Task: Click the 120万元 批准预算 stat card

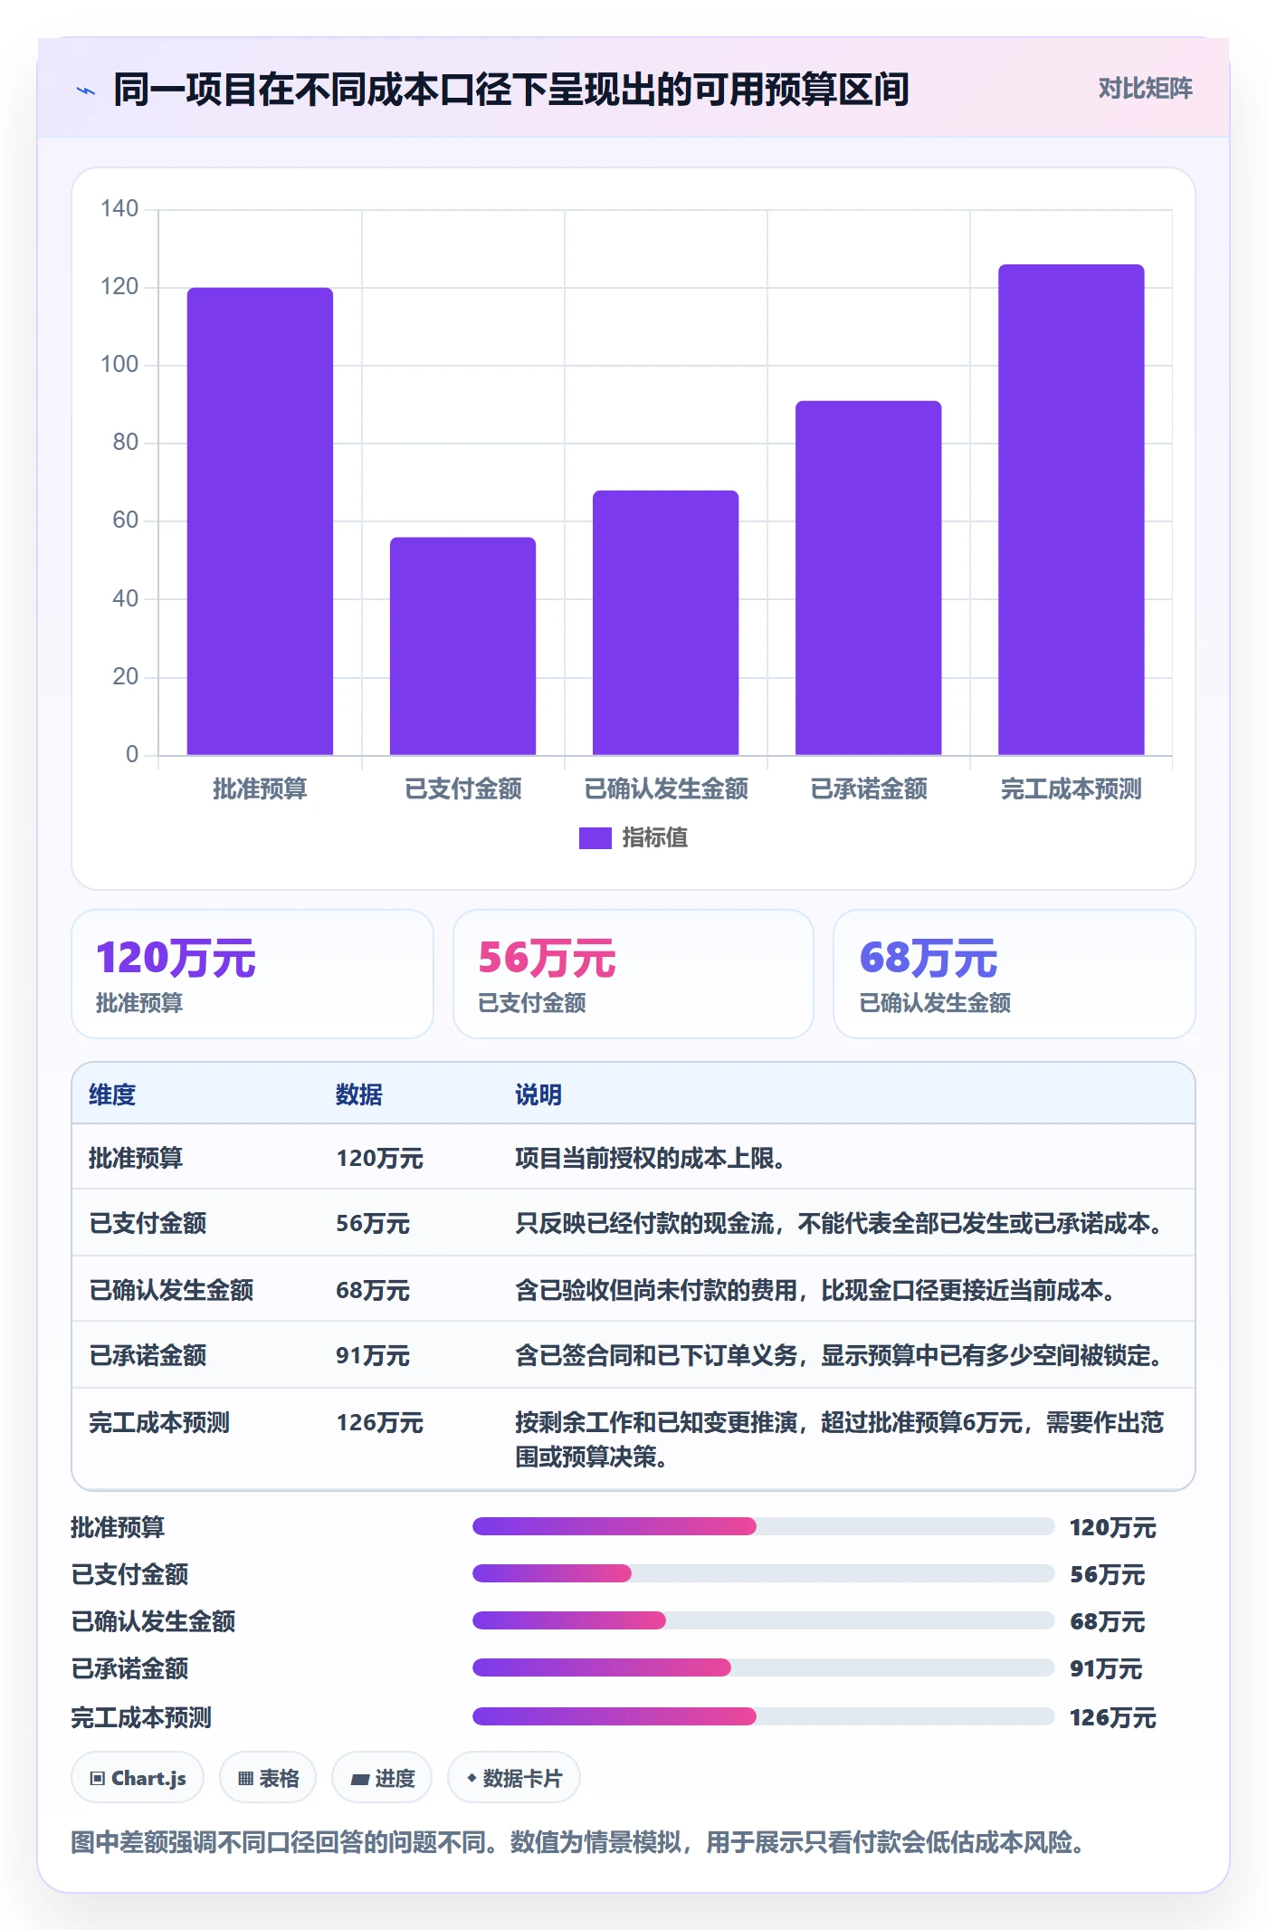Action: [x=252, y=974]
